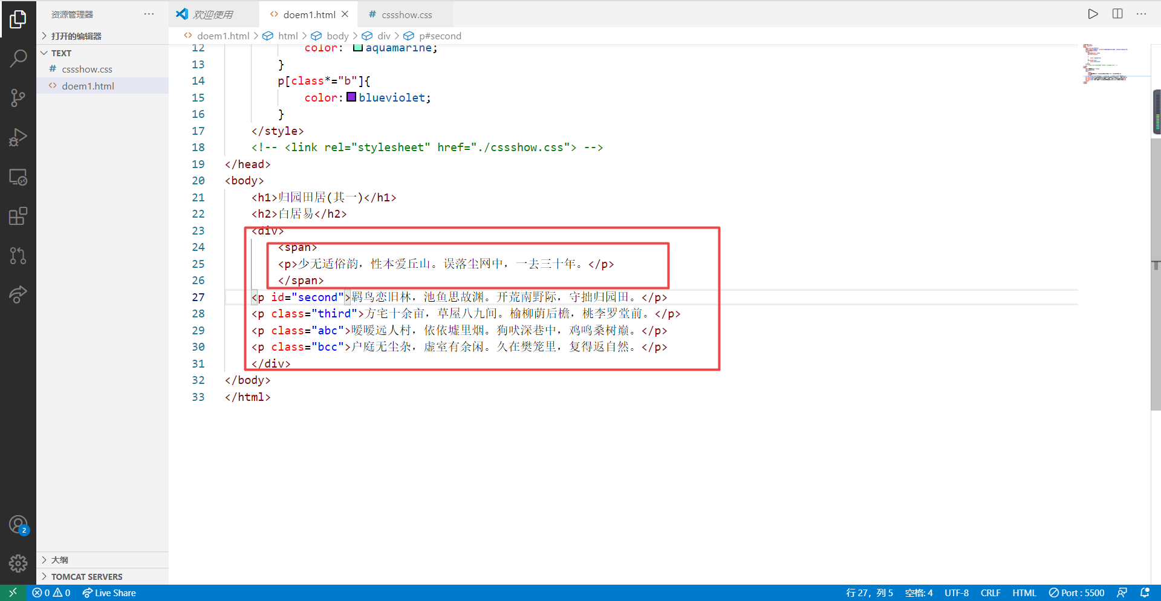Open the Manage gear settings icon

[18, 564]
